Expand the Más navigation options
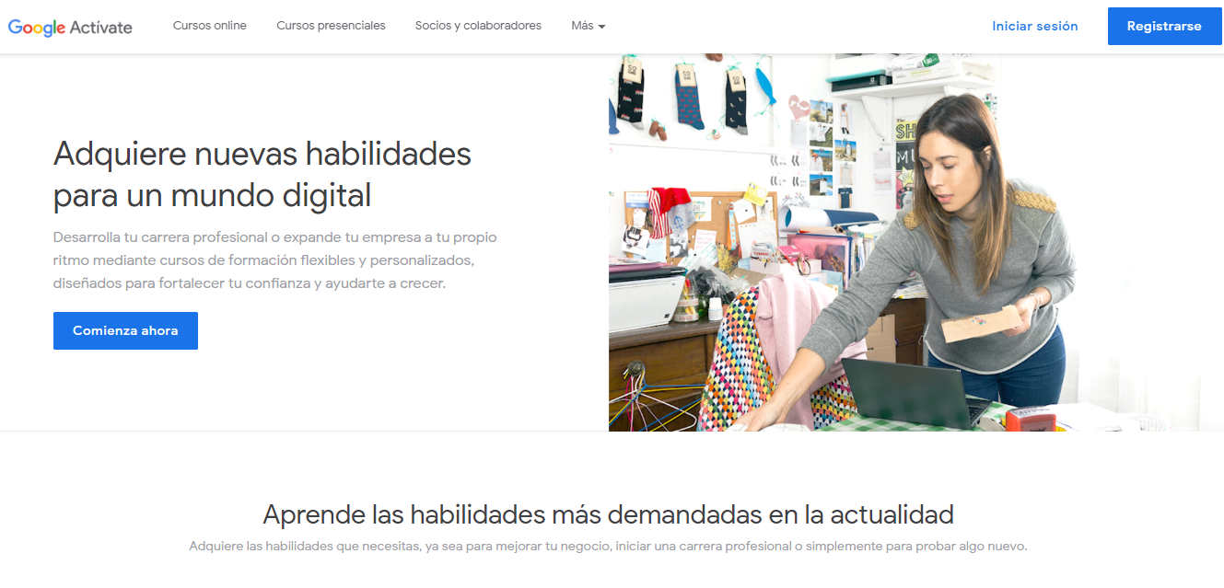The image size is (1224, 588). click(x=588, y=26)
